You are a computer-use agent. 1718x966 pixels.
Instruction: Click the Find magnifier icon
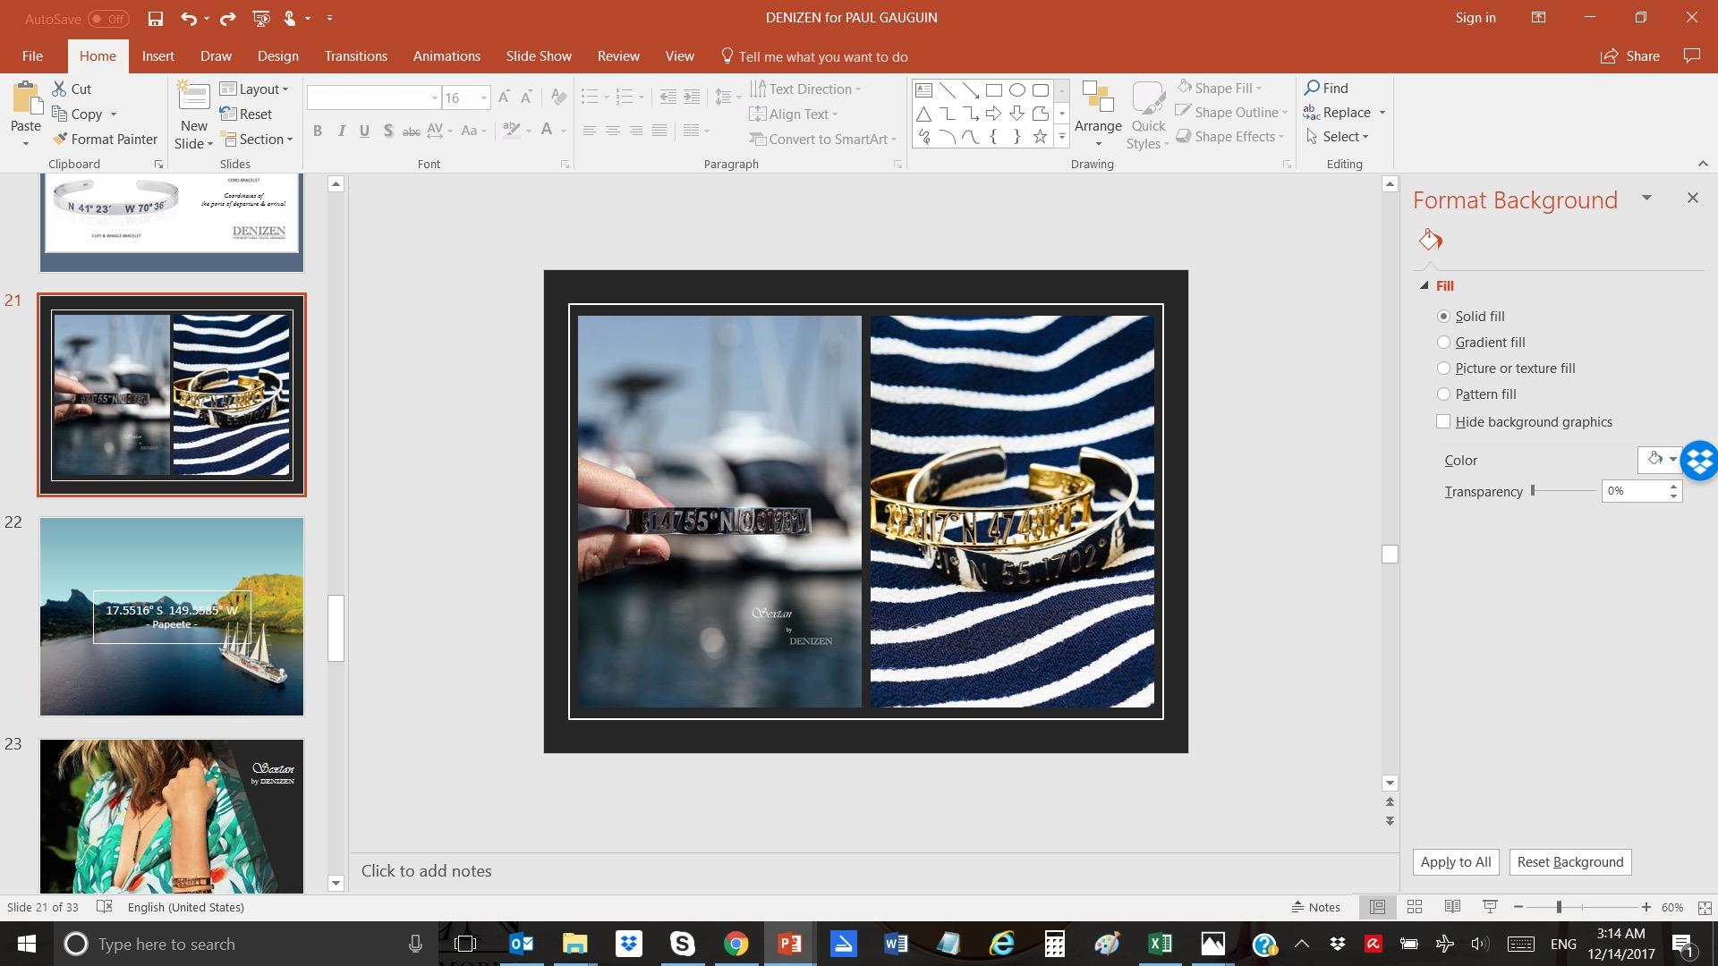point(1313,88)
